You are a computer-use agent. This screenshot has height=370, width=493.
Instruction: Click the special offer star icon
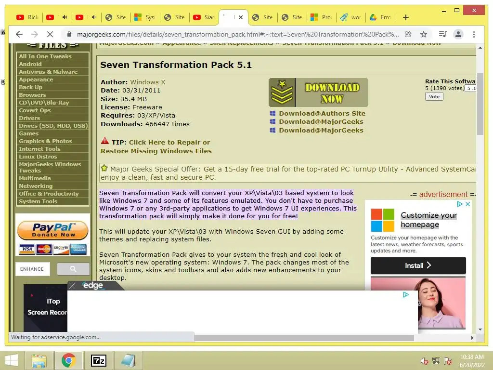pos(104,168)
